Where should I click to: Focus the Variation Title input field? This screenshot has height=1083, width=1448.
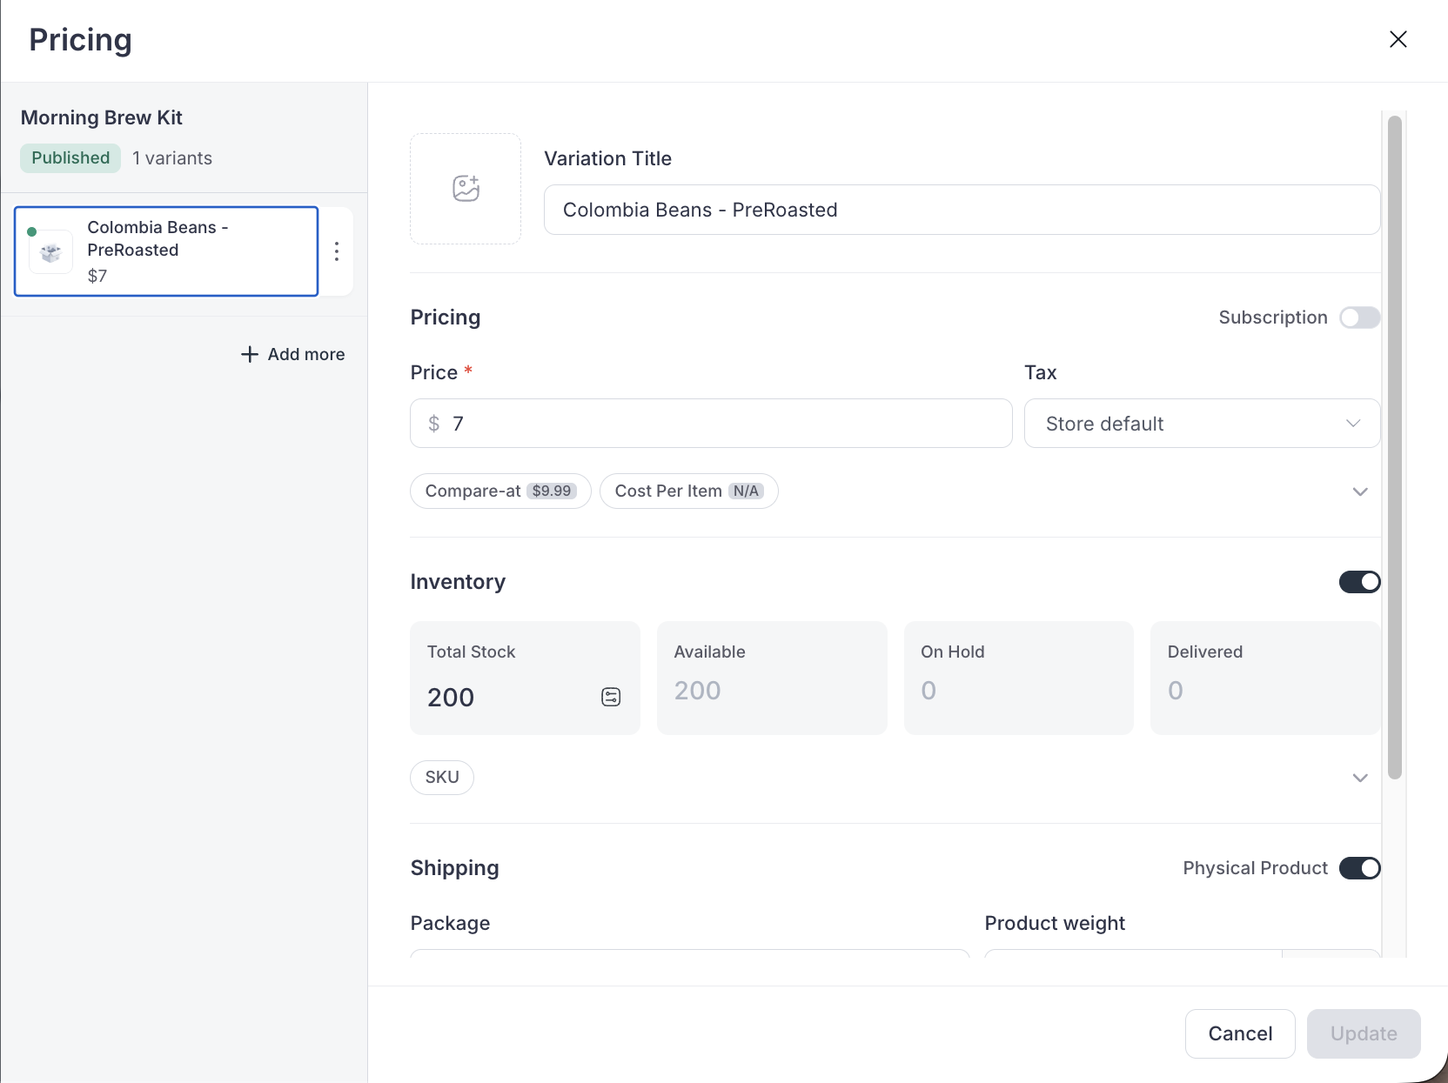coord(962,210)
